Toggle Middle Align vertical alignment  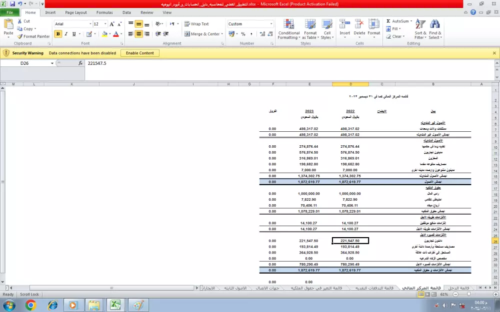tap(138, 24)
